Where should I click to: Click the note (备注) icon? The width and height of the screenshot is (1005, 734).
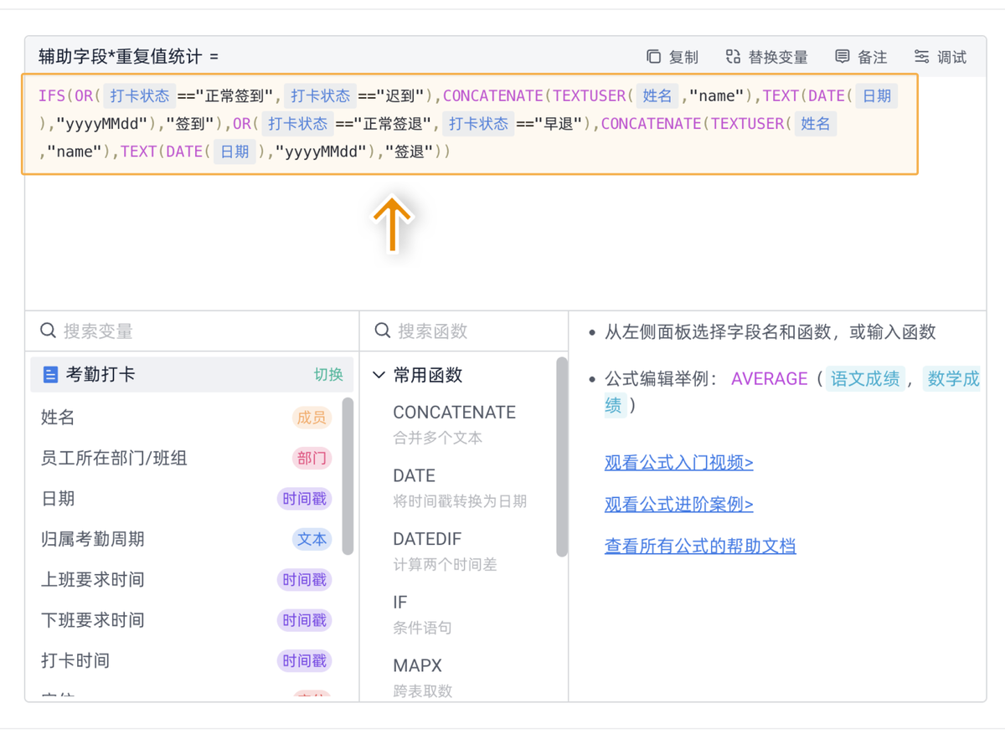click(x=843, y=57)
